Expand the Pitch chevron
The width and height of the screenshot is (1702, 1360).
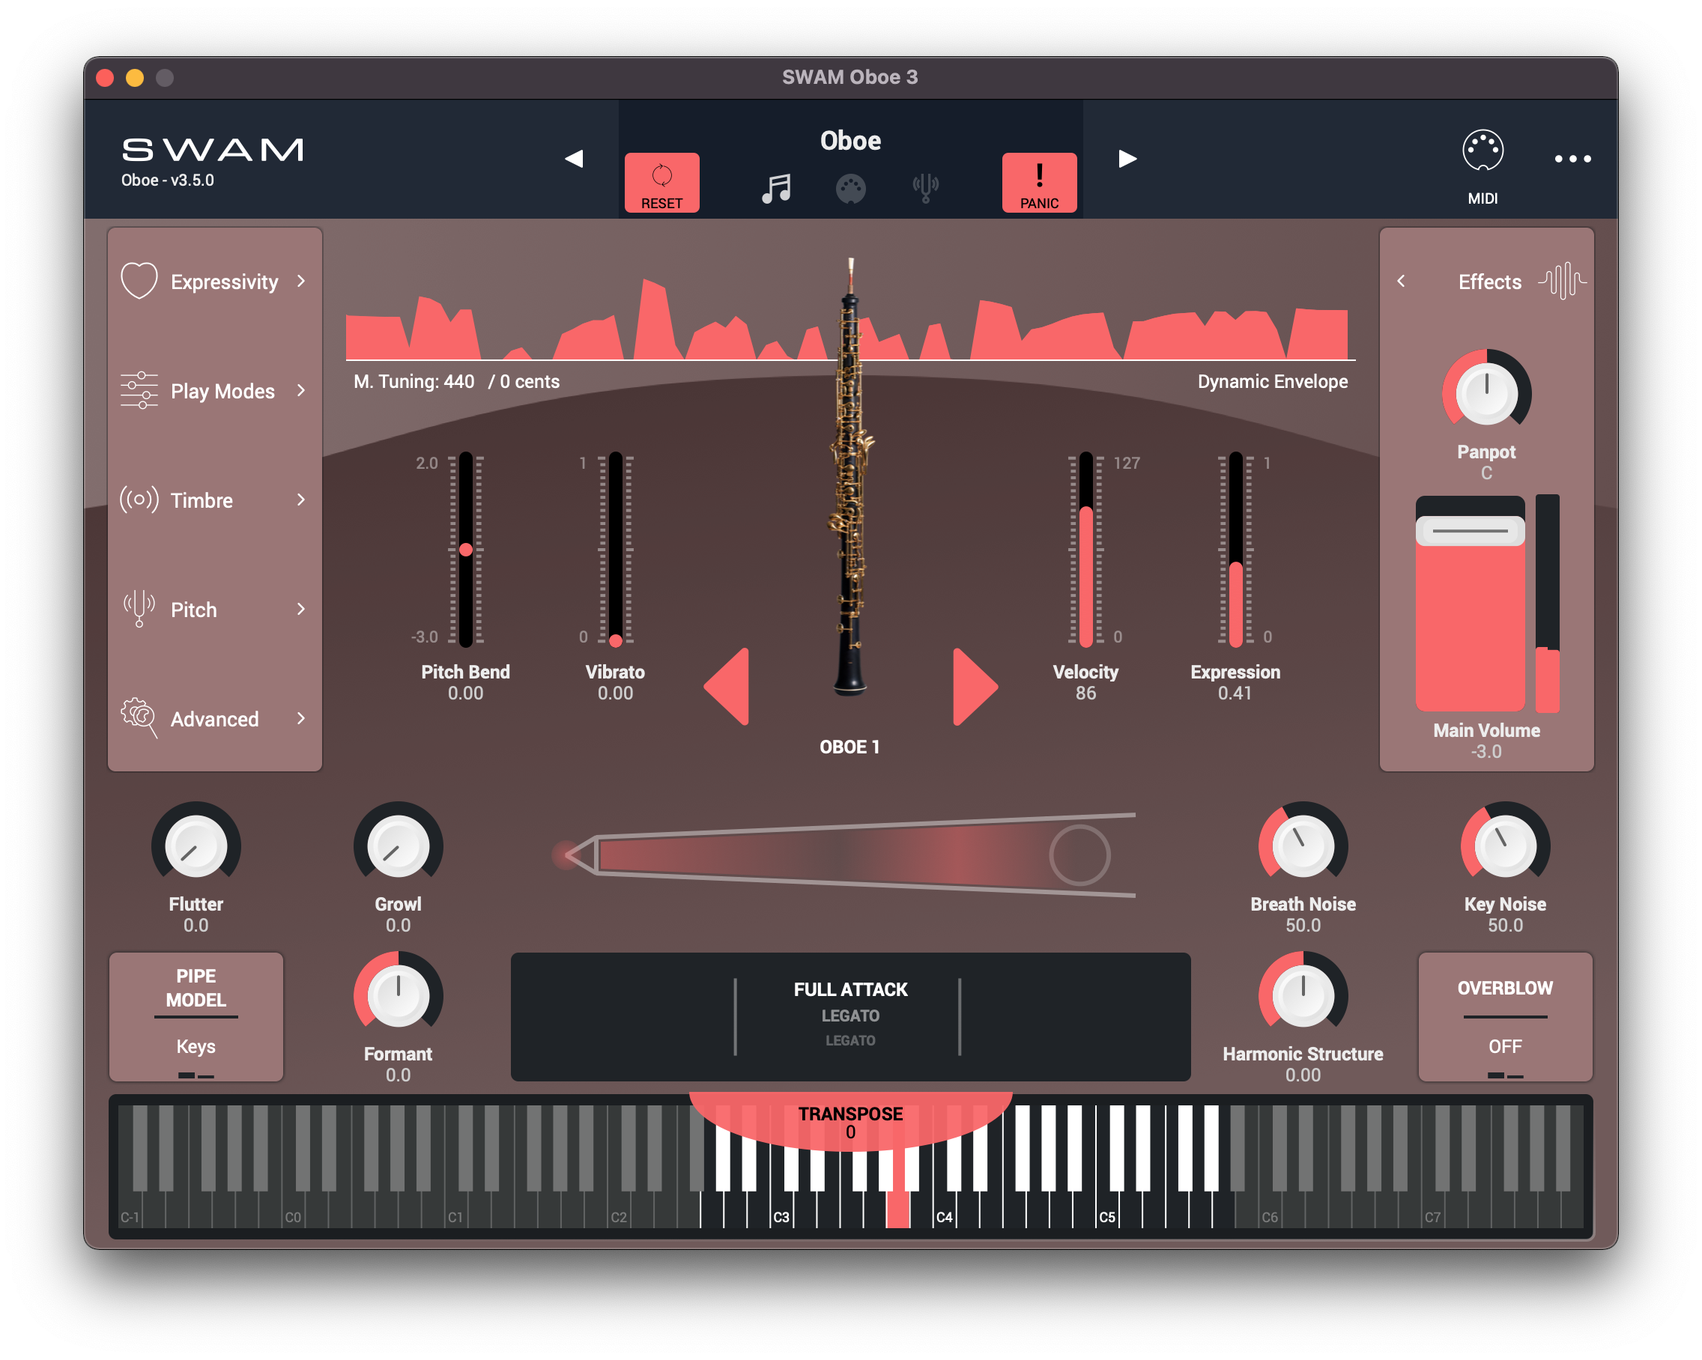click(300, 609)
